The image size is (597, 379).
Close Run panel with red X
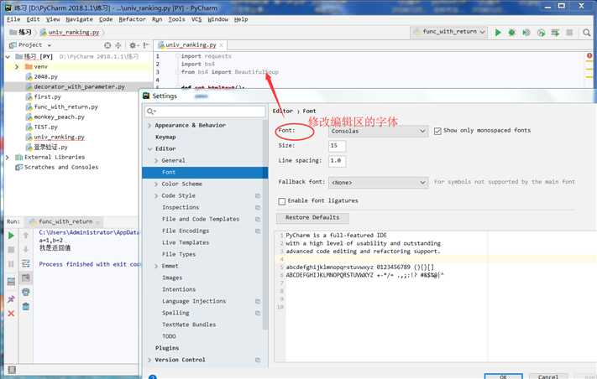click(11, 314)
